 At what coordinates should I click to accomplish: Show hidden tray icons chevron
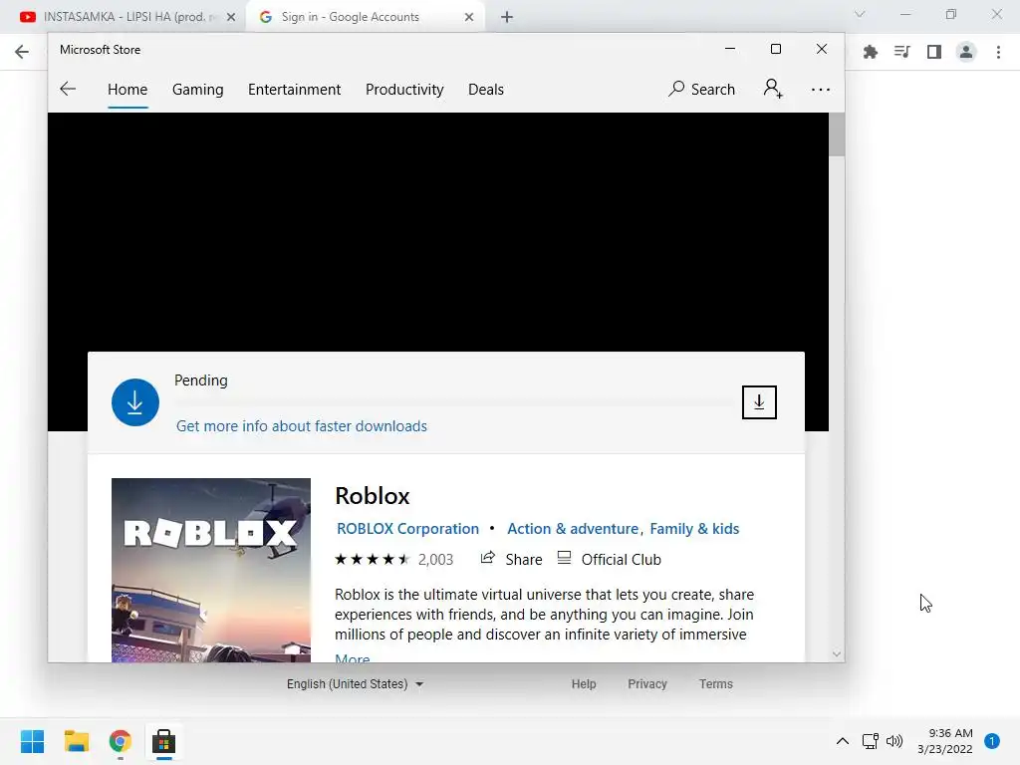point(843,741)
